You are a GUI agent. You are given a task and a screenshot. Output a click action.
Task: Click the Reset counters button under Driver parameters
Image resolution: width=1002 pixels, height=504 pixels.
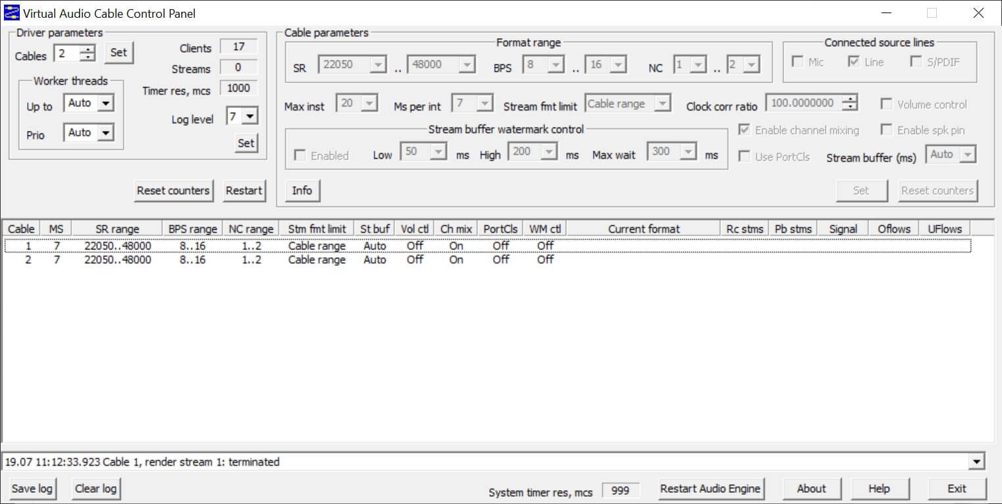[x=173, y=191]
